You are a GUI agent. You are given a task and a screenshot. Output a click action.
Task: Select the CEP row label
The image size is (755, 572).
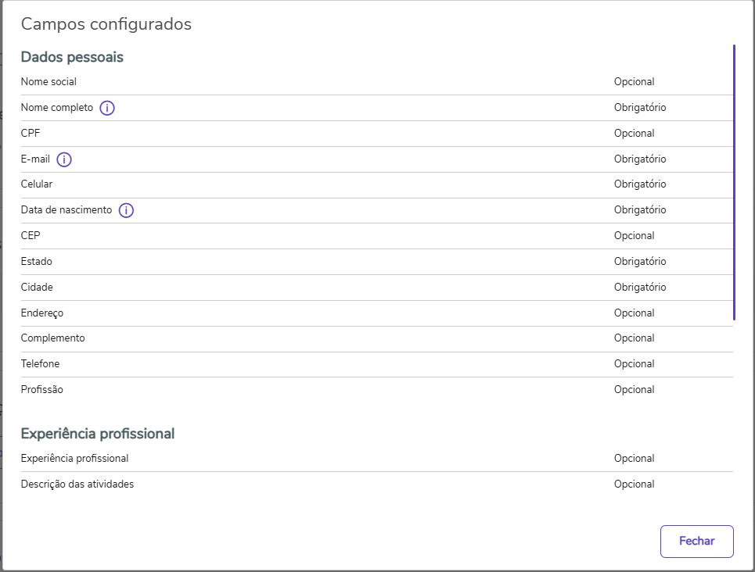(31, 236)
